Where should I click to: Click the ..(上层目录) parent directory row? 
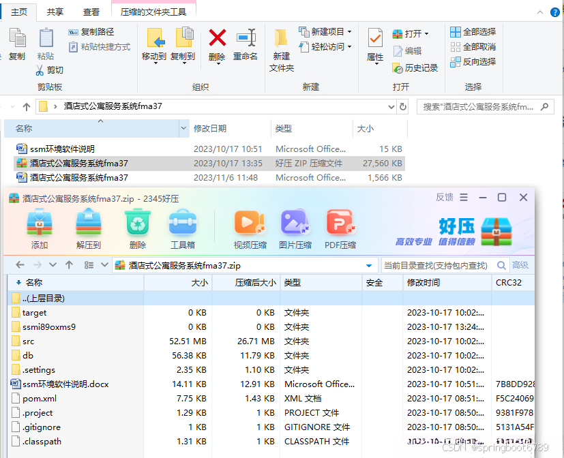coord(271,298)
